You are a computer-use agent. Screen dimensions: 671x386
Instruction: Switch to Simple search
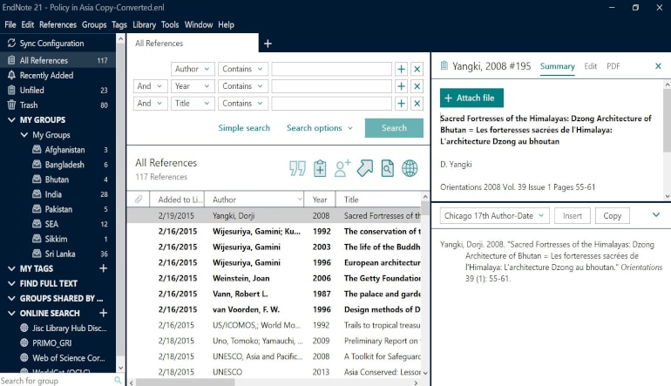244,128
